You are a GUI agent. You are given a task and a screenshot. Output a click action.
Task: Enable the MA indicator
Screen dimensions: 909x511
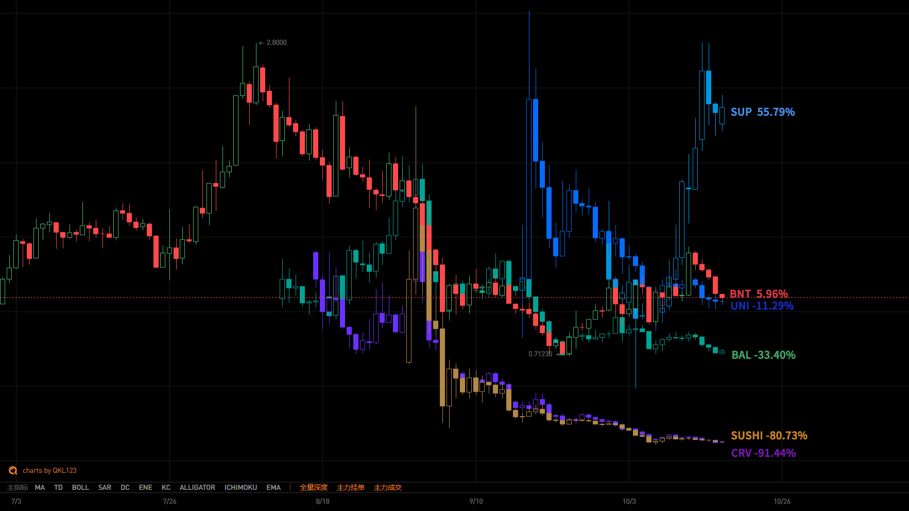point(40,487)
